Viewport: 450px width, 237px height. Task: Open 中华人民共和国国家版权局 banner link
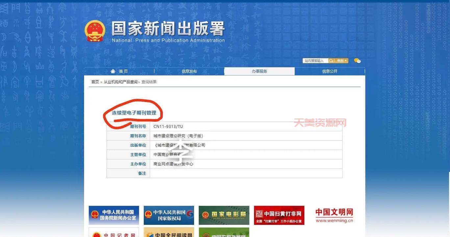[169, 215]
